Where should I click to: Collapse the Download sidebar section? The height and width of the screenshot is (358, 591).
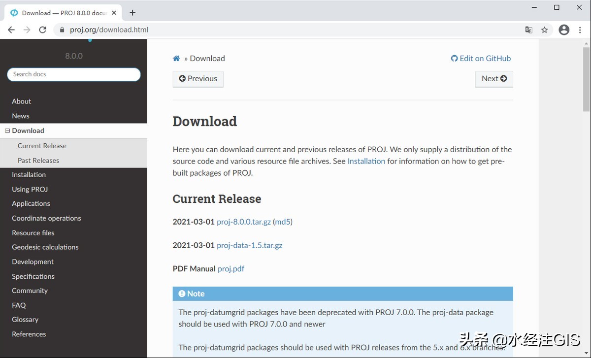pyautogui.click(x=7, y=130)
